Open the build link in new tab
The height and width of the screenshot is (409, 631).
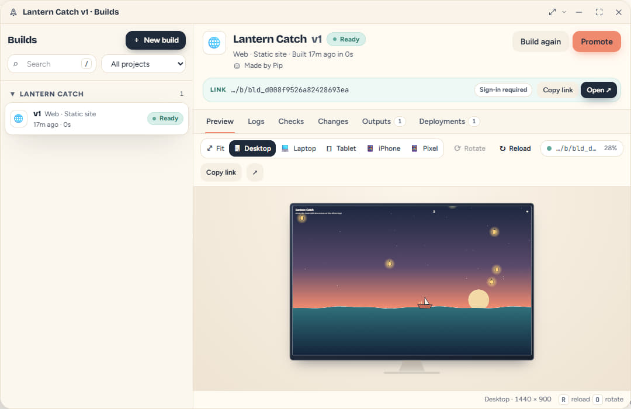(598, 90)
